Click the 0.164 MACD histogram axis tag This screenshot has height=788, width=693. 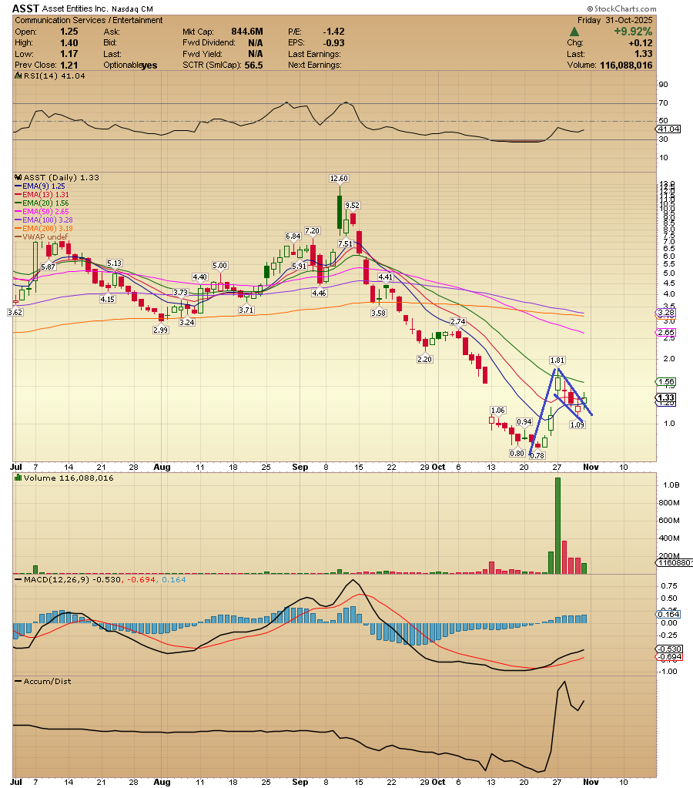(x=668, y=614)
